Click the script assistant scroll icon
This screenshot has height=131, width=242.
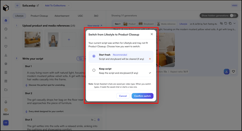80,58
